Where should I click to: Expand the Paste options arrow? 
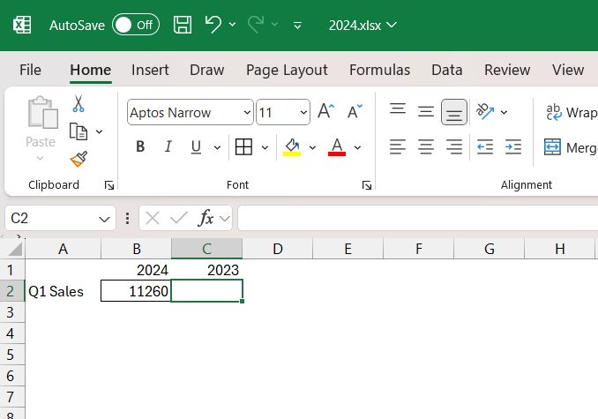[x=40, y=158]
